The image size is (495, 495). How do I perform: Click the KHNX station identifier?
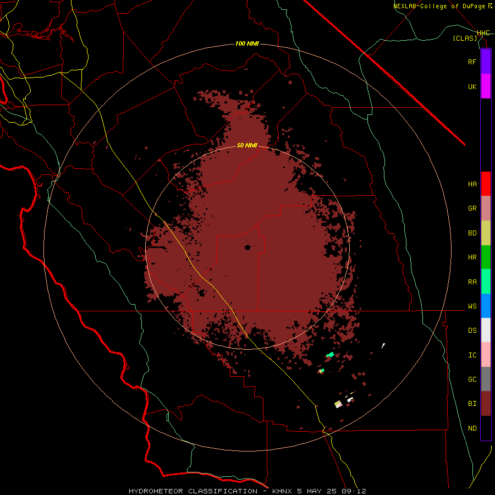click(x=283, y=491)
